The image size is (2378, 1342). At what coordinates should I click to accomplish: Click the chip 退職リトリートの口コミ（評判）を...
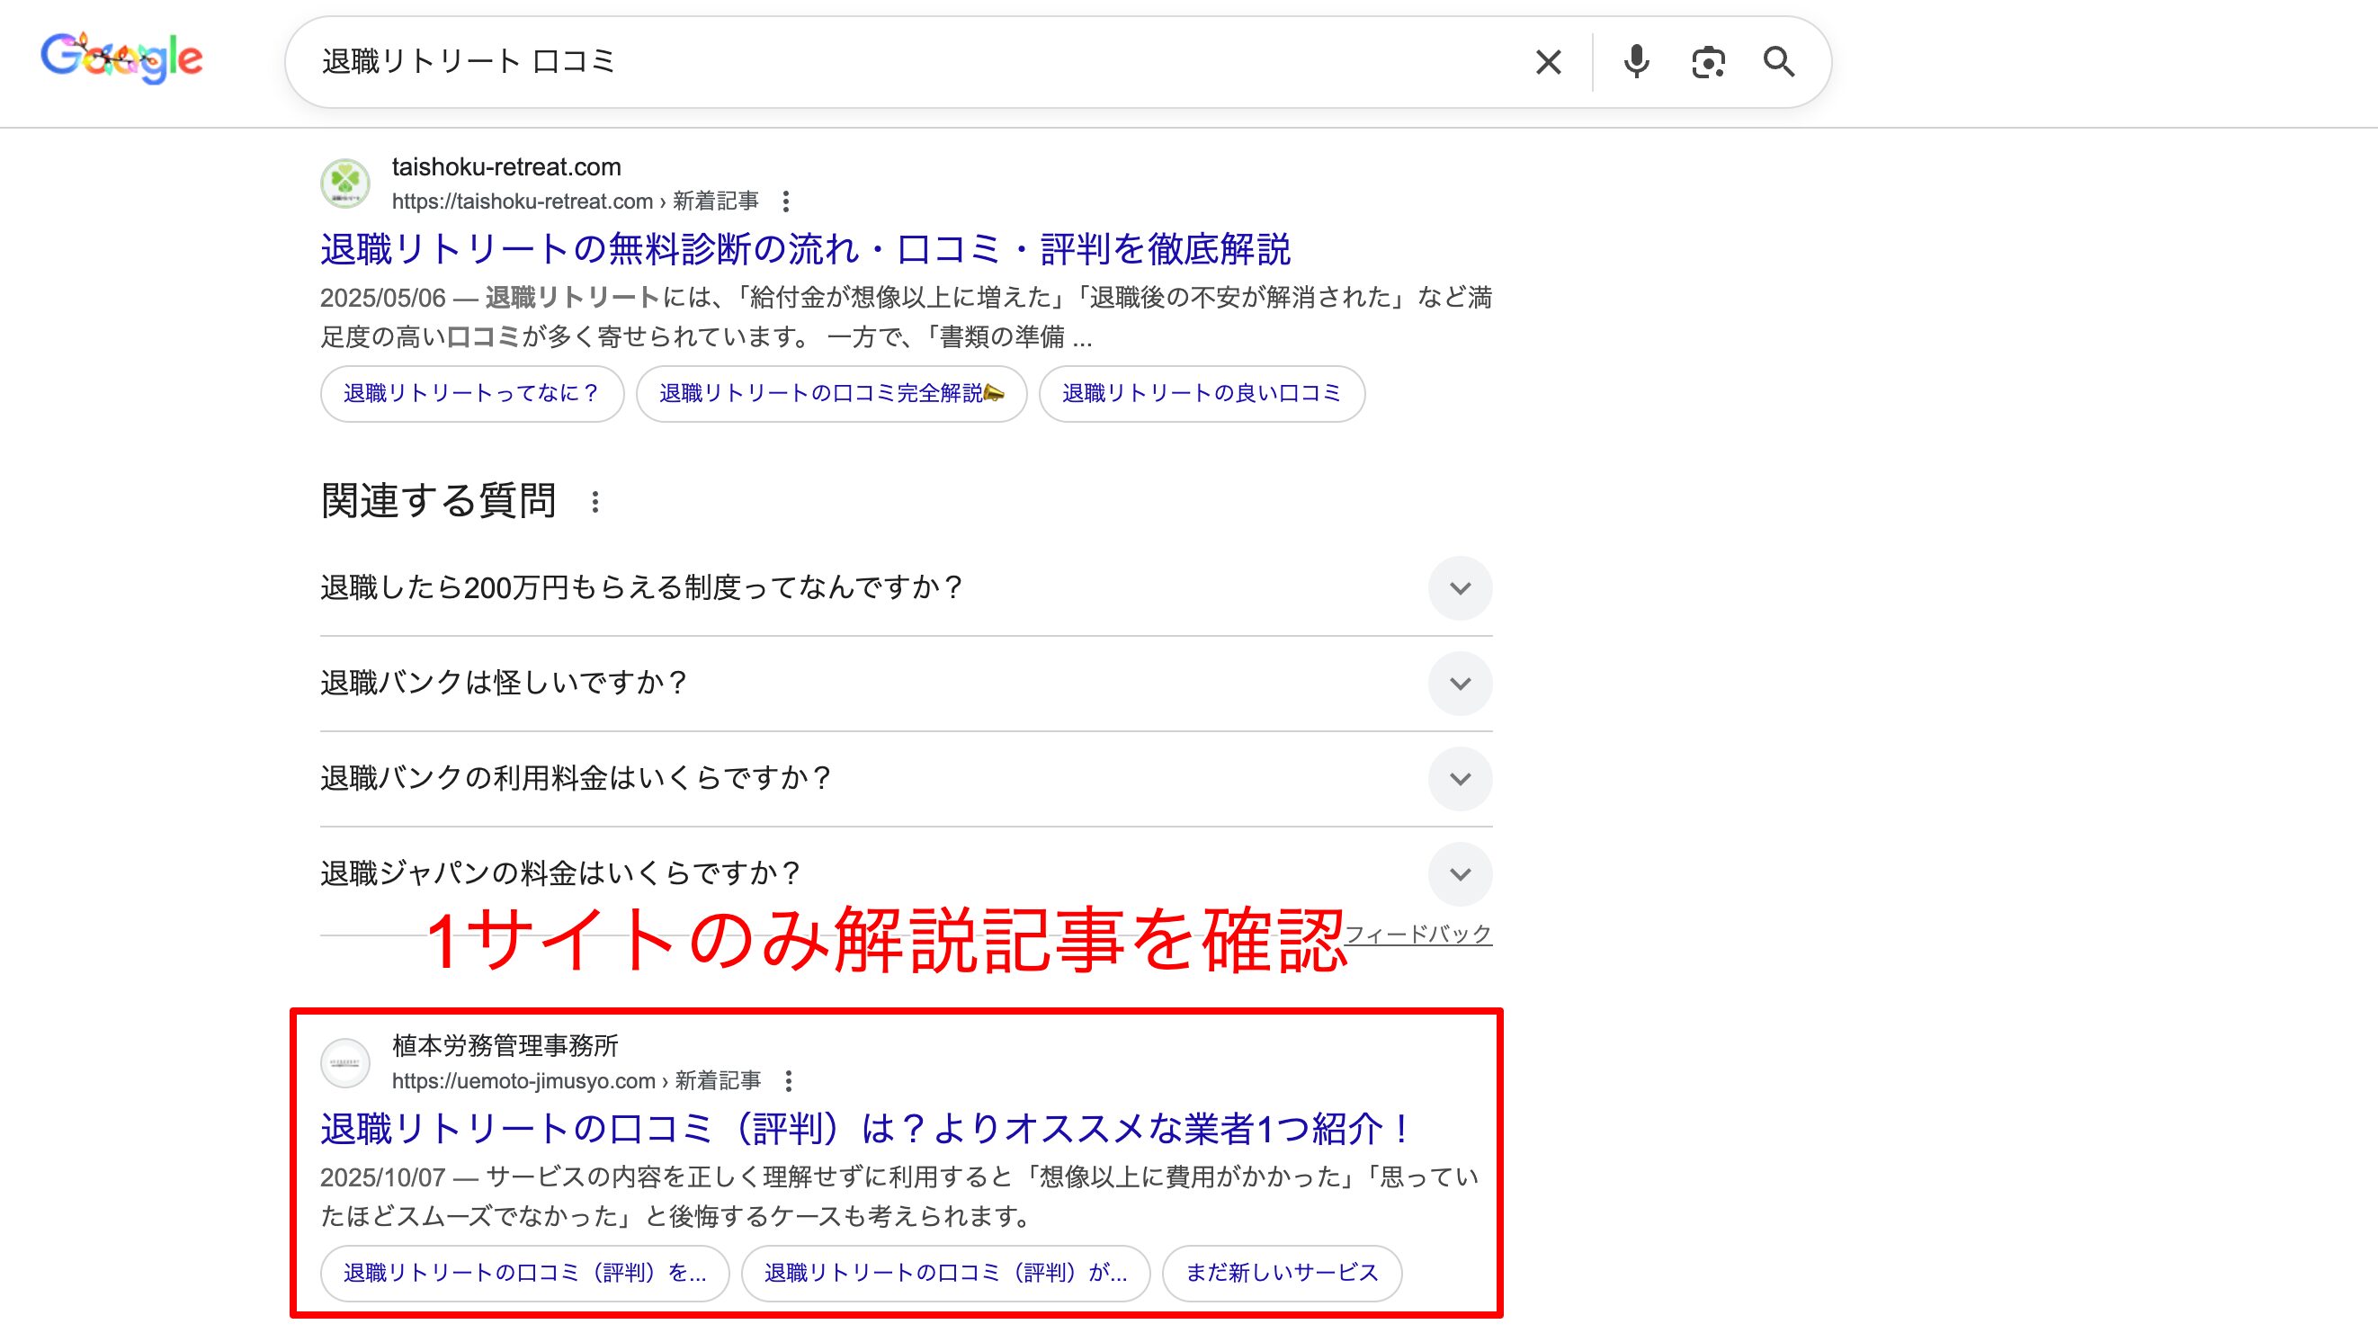pos(524,1273)
